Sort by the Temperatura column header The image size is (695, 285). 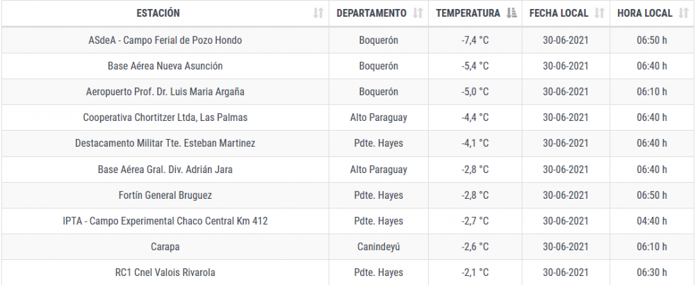pyautogui.click(x=468, y=13)
